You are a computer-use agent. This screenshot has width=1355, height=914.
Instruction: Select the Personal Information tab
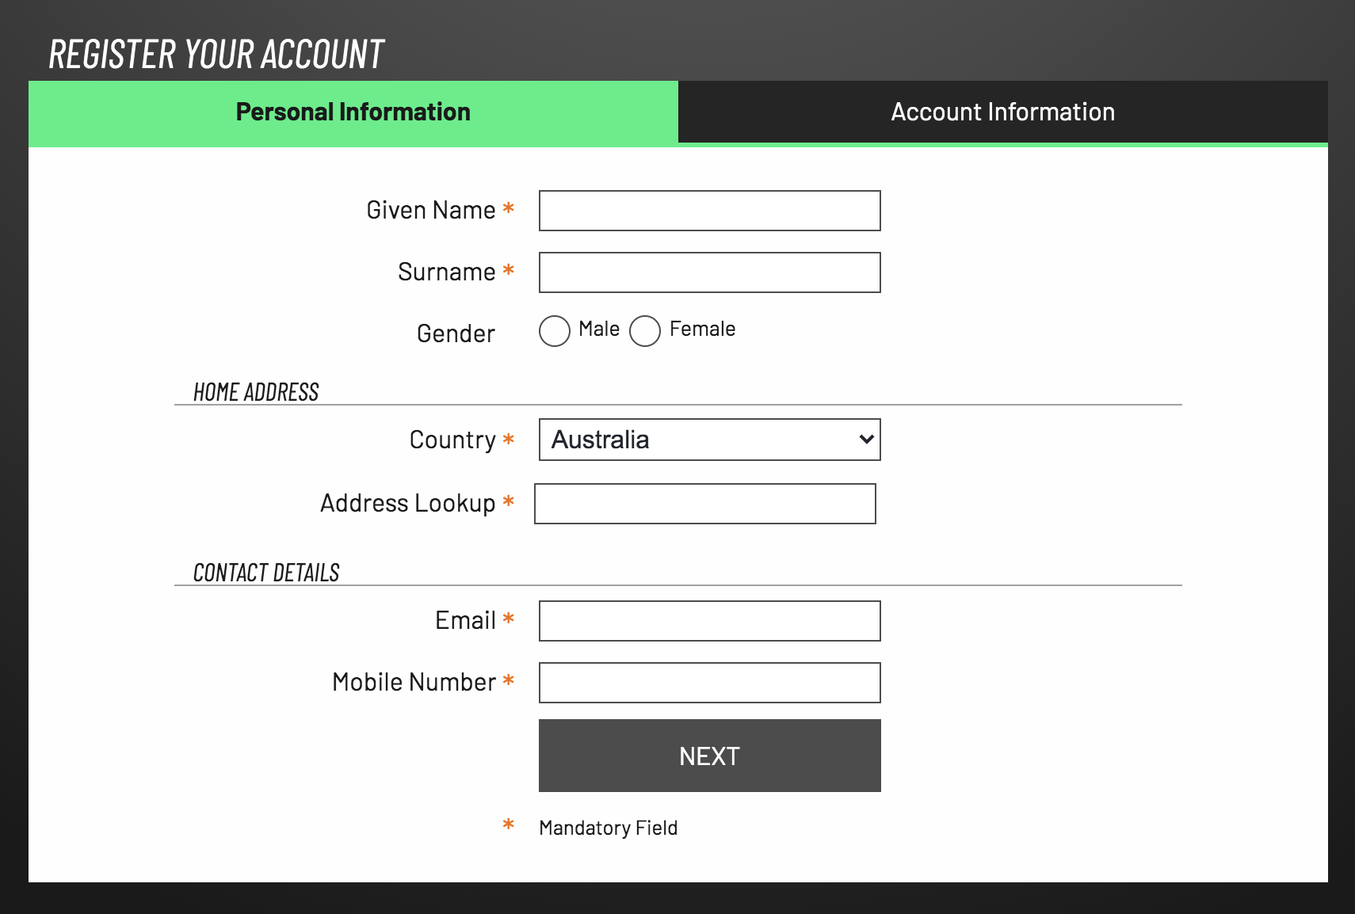click(353, 112)
